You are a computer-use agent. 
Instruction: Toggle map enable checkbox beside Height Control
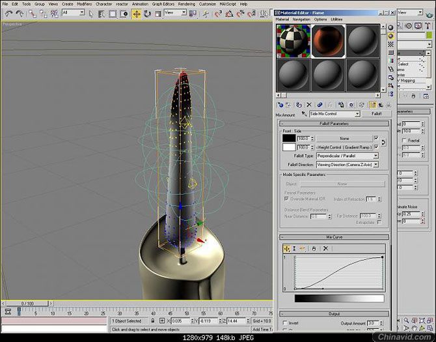click(376, 147)
